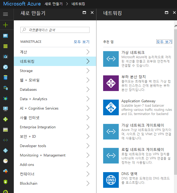Open the 가상 네트워크 게이트웨이 title
This screenshot has height=193, width=177.
(x=143, y=125)
